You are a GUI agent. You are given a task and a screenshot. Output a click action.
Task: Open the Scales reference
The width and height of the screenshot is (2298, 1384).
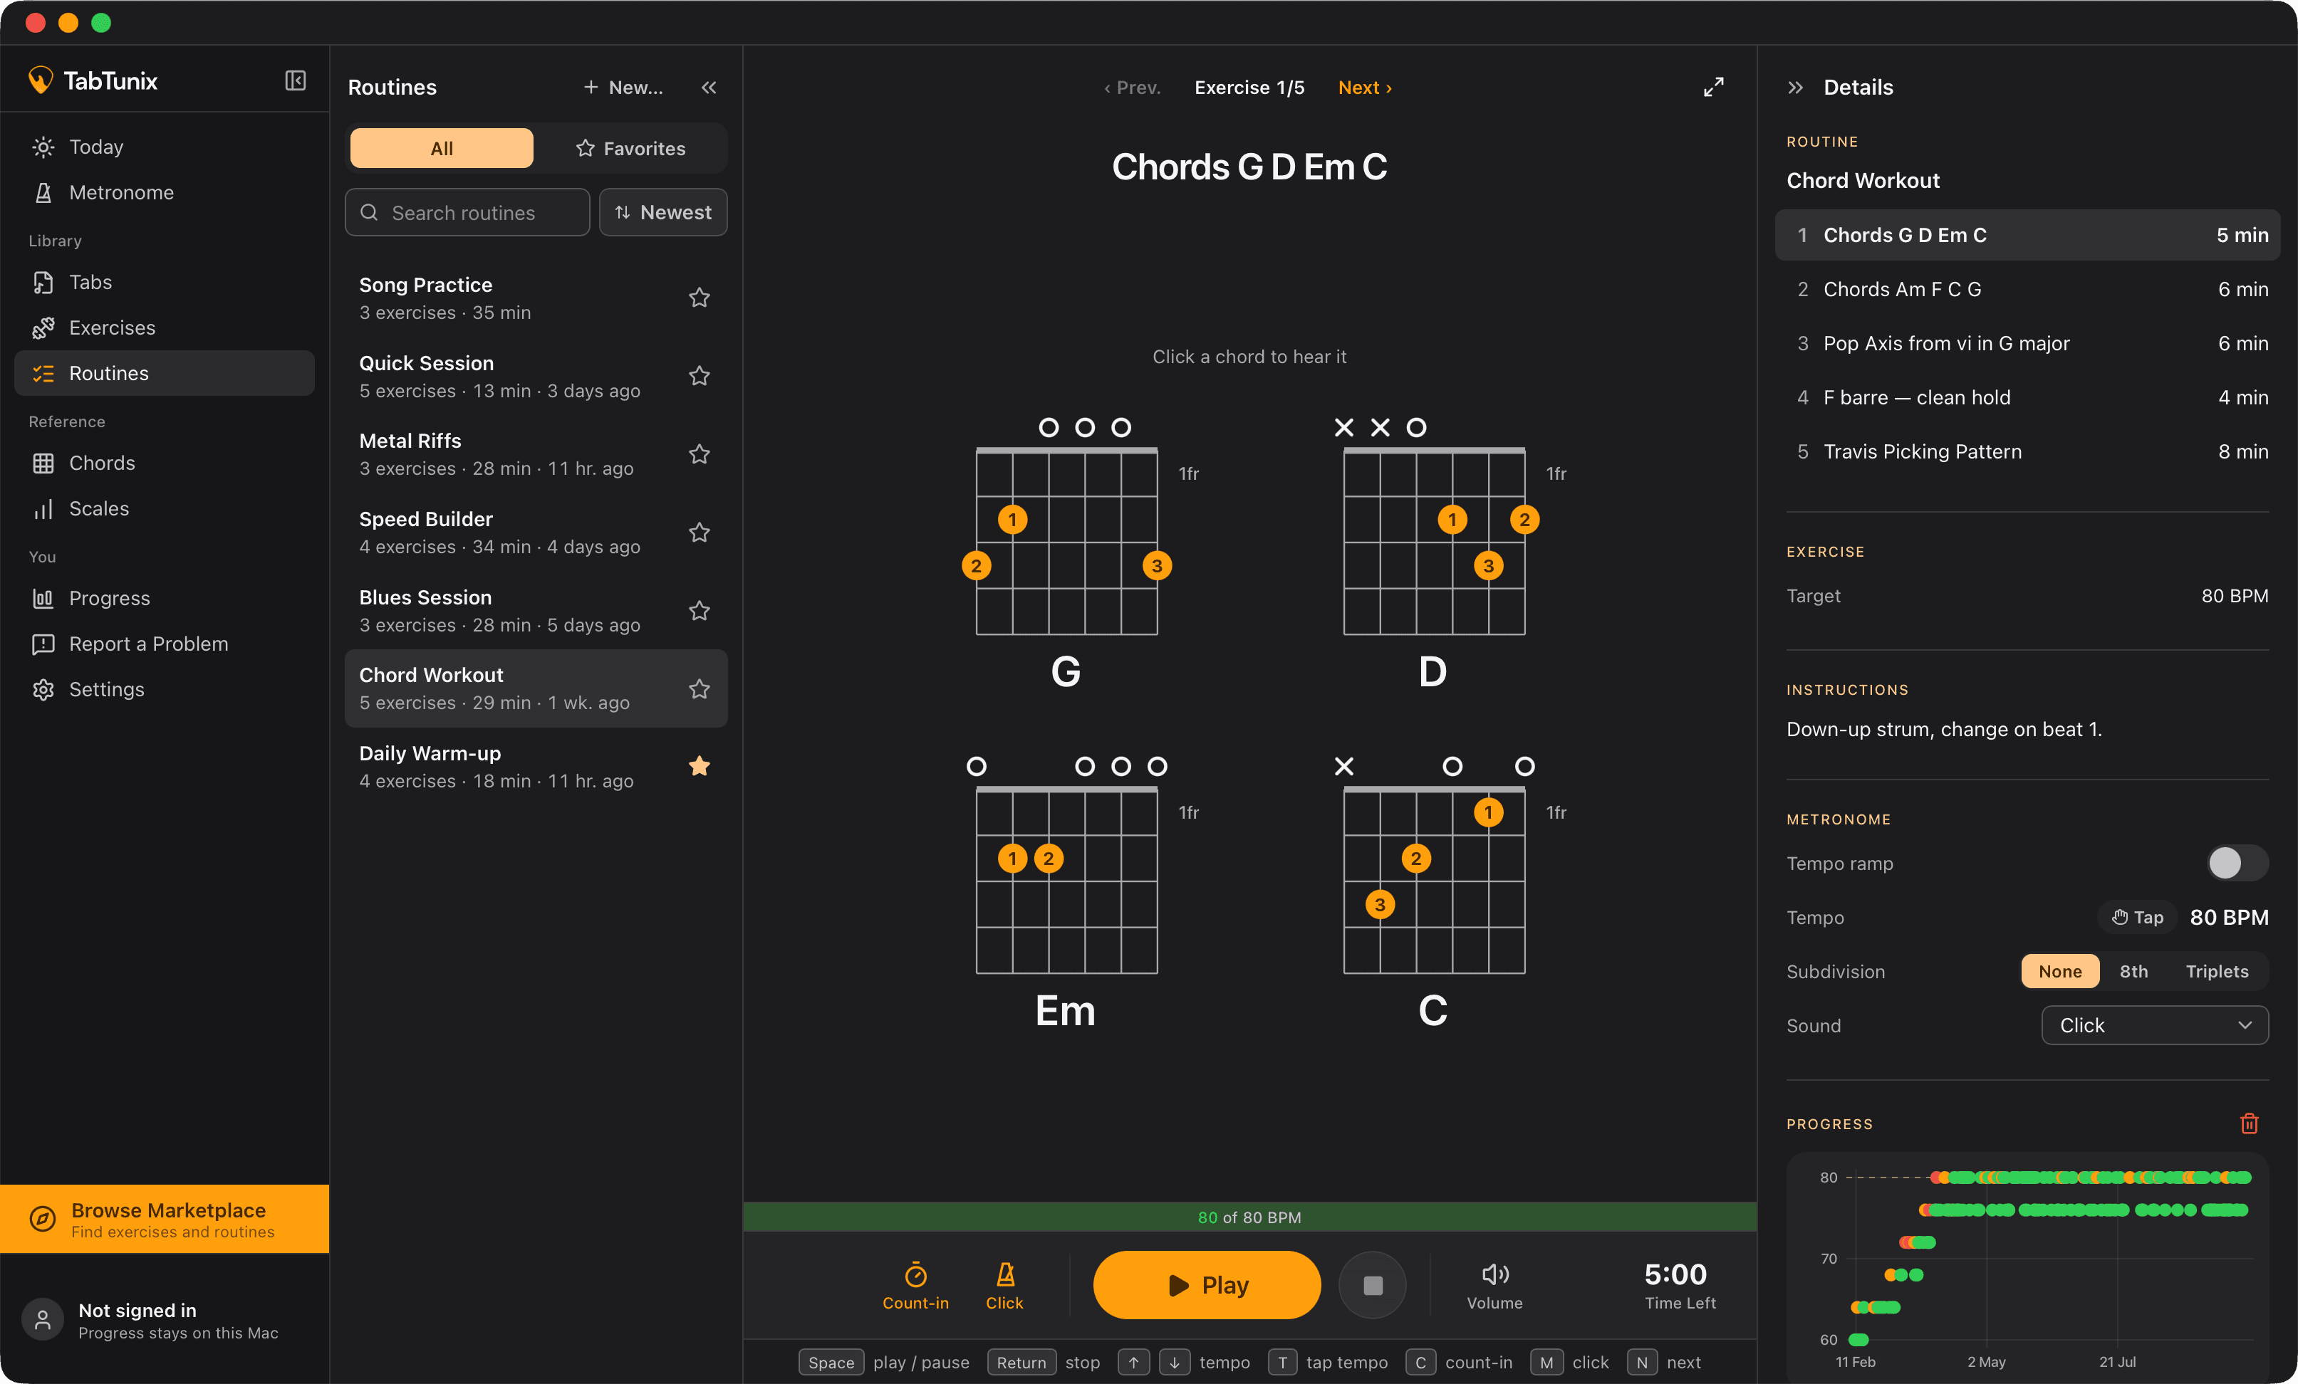[164, 509]
